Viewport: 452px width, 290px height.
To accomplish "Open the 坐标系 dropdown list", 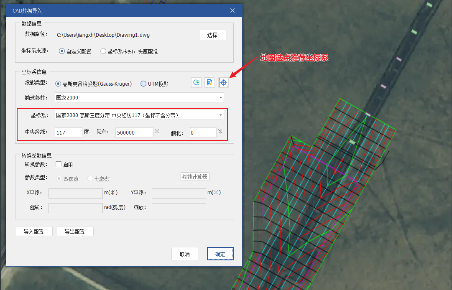I will 220,115.
